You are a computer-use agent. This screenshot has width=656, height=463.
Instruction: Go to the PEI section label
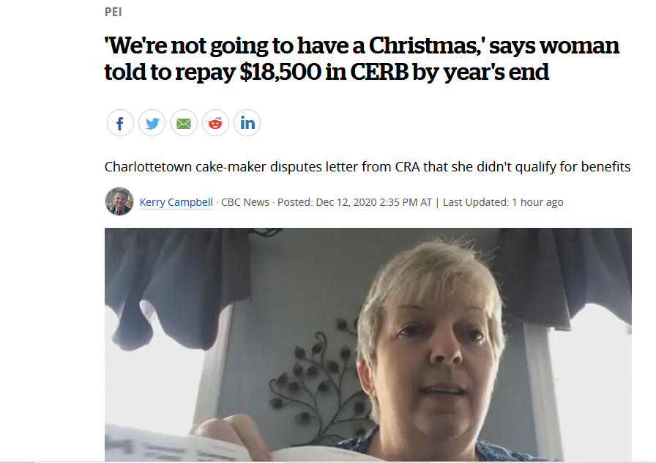tap(113, 12)
